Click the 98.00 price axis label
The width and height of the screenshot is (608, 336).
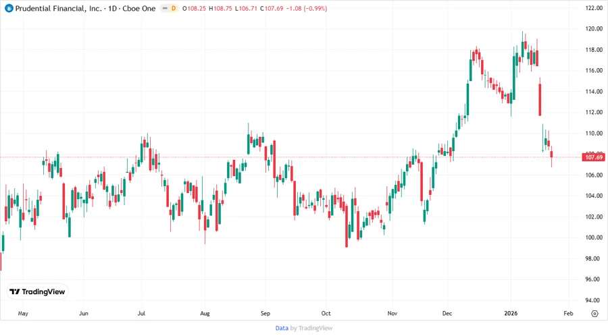coord(594,258)
